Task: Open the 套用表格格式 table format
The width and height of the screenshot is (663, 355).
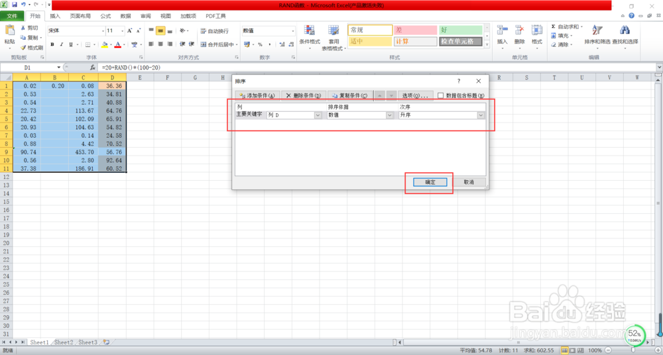Action: click(x=333, y=37)
